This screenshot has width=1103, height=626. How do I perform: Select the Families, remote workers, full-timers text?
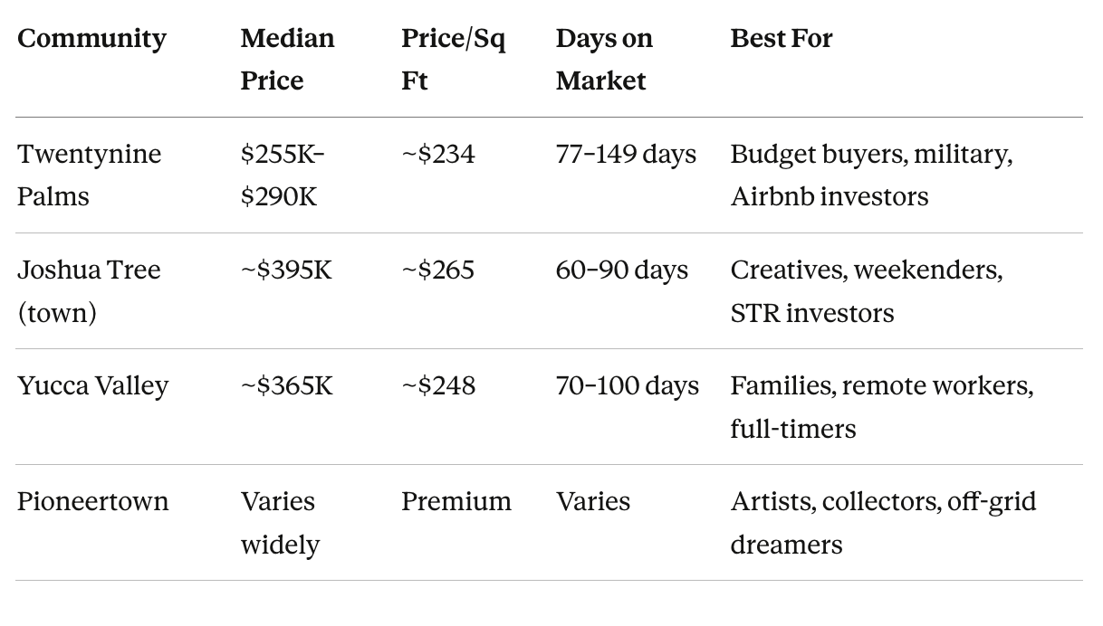coord(881,407)
